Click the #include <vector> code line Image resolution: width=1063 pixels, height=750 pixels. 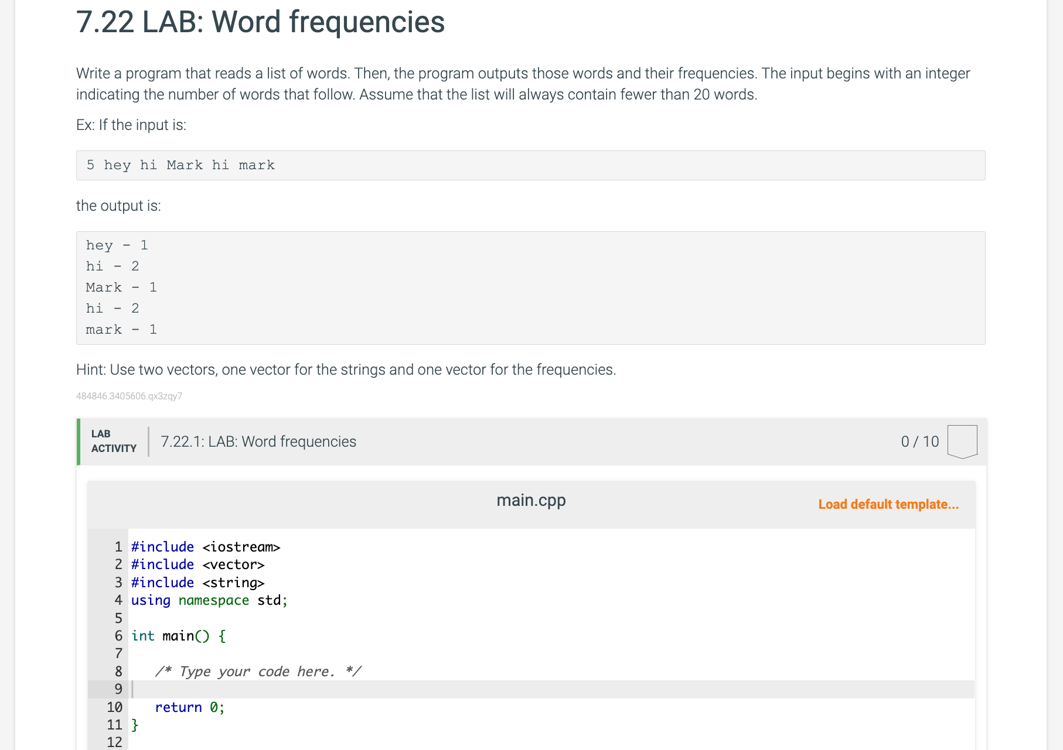[197, 564]
